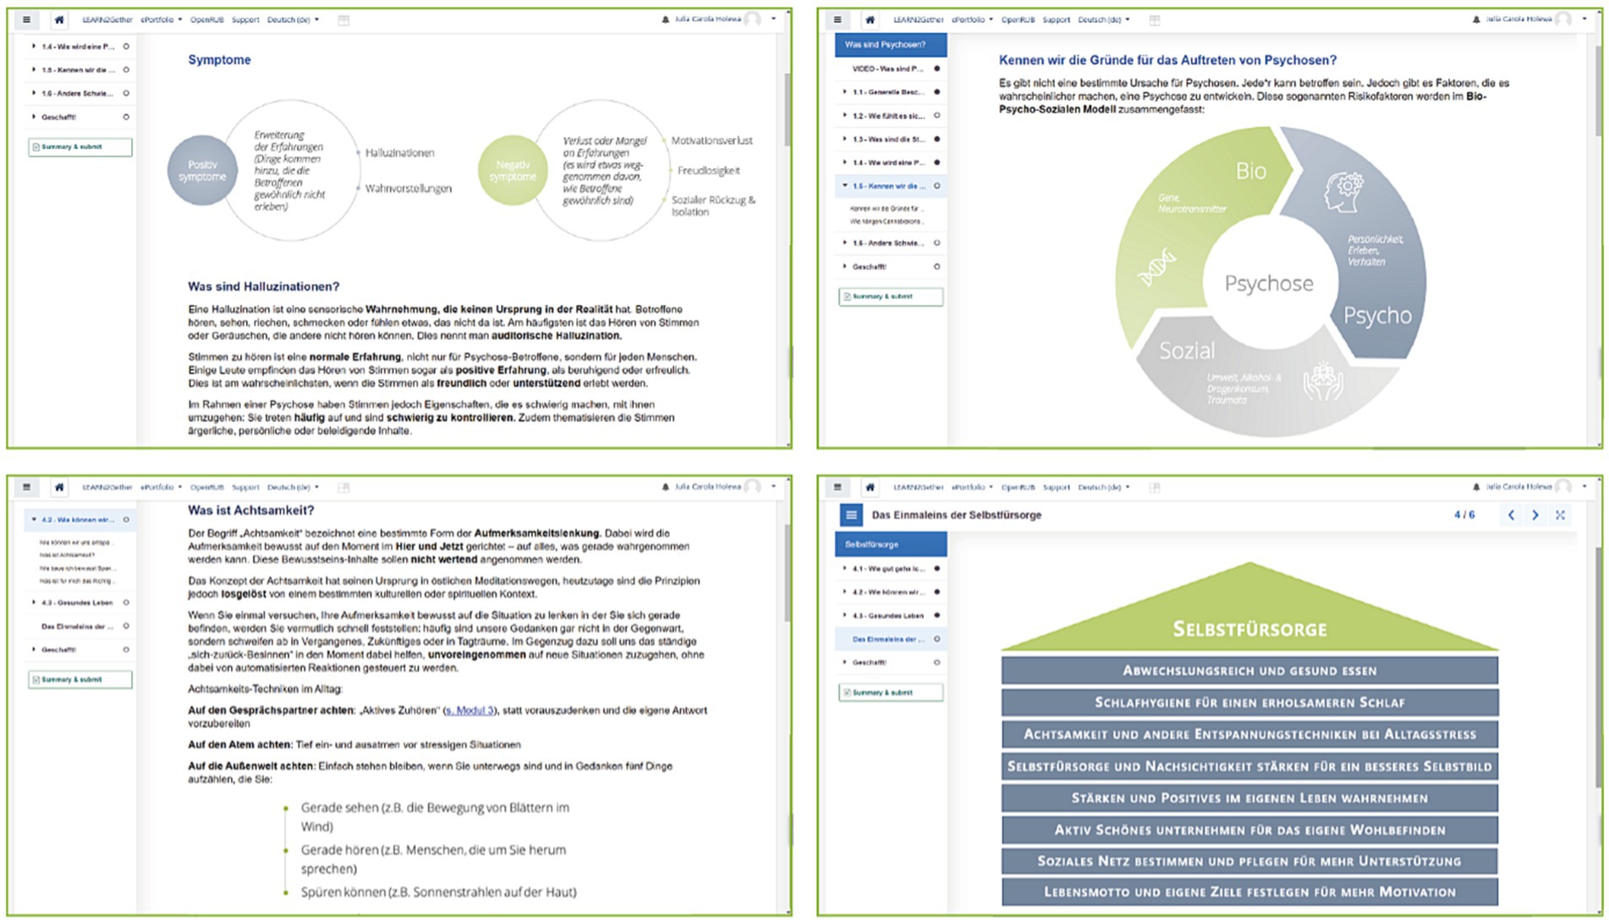
Task: Open notification bell in the Selbstfürsorge panel
Action: point(1476,487)
